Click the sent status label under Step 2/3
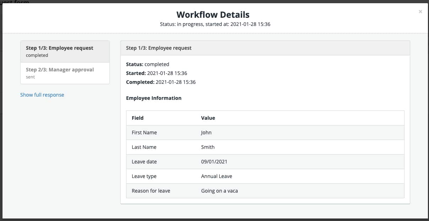This screenshot has height=221, width=429. pos(30,77)
